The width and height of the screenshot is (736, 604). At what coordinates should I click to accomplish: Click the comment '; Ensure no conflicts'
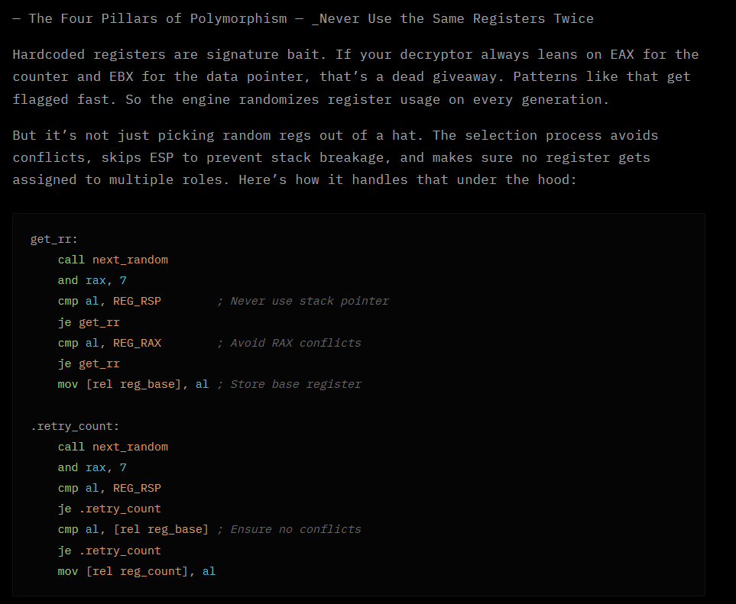coord(289,529)
